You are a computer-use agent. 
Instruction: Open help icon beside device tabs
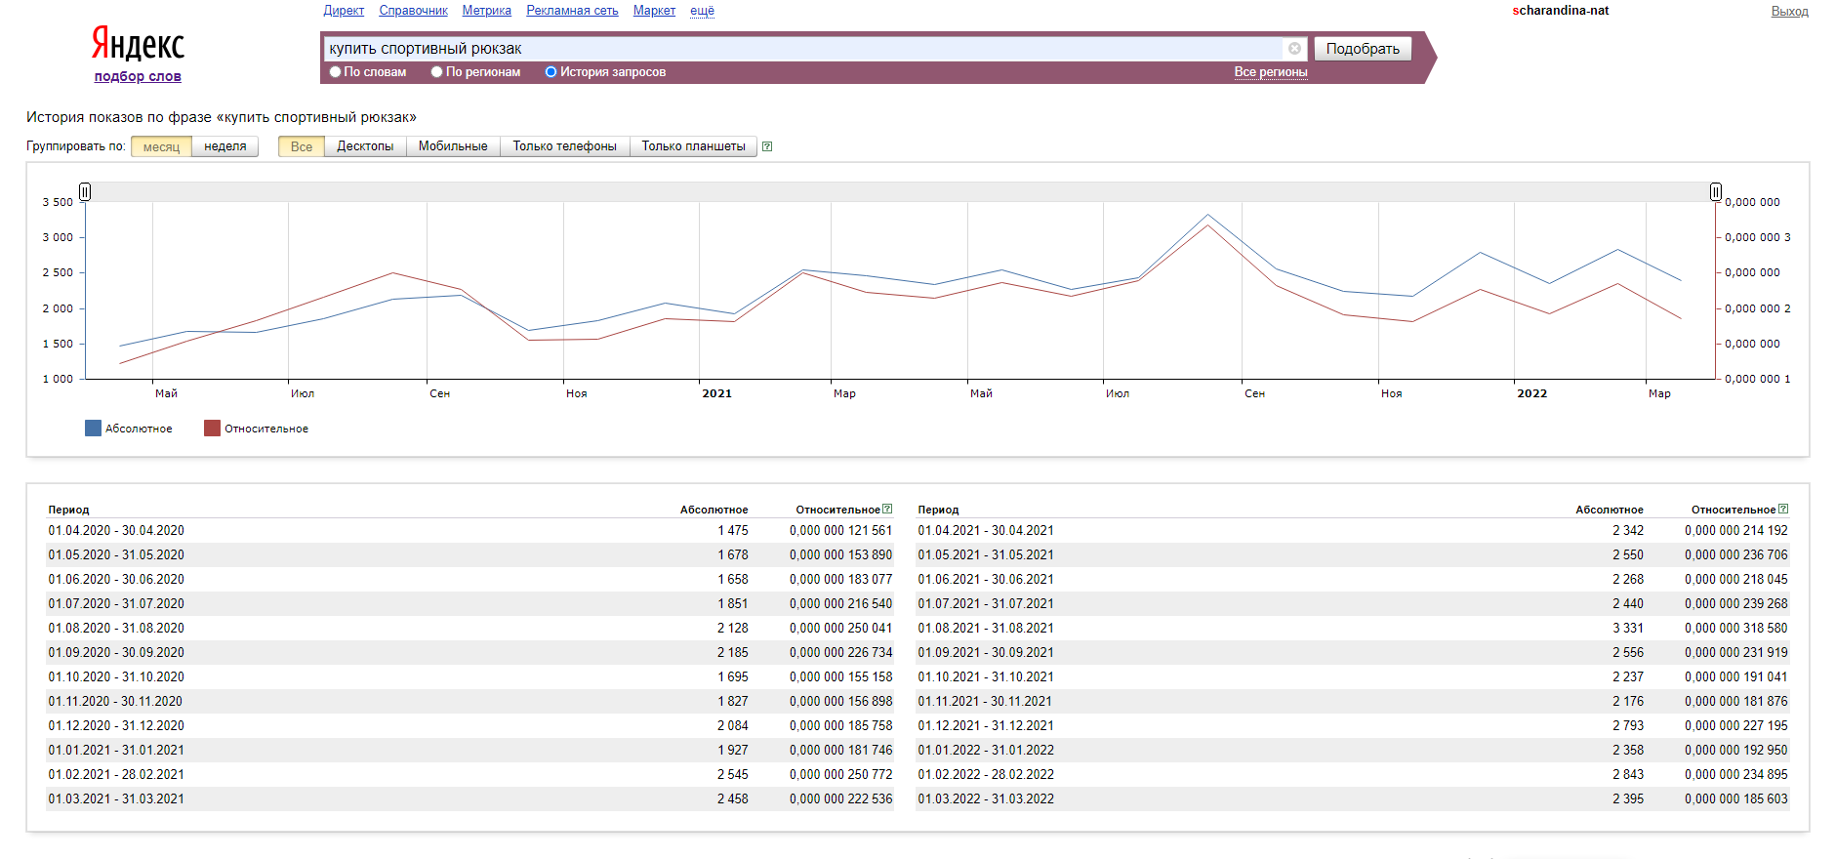point(767,146)
